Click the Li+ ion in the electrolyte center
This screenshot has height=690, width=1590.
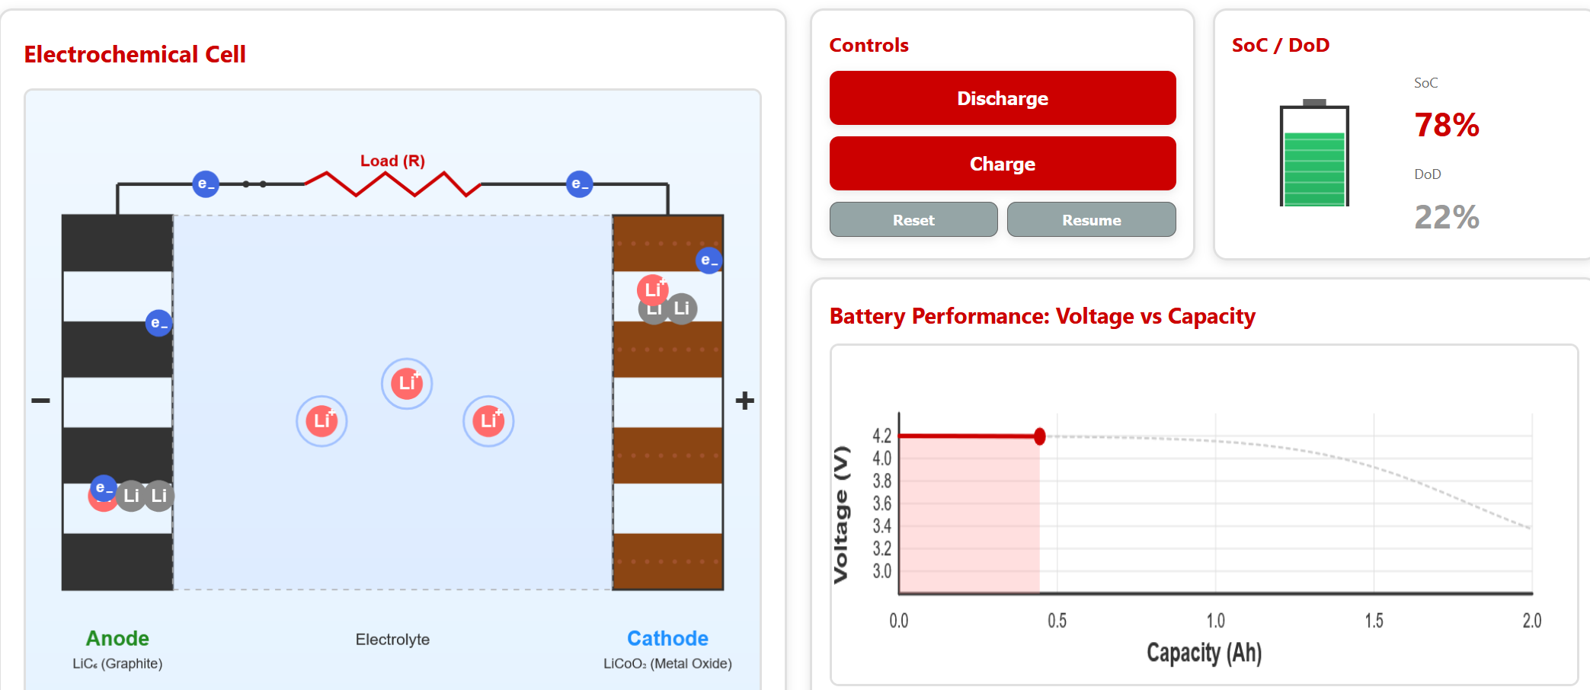click(x=407, y=384)
